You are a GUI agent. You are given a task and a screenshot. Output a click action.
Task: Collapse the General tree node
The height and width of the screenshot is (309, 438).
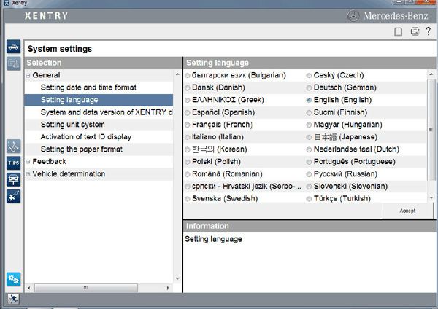pos(28,76)
